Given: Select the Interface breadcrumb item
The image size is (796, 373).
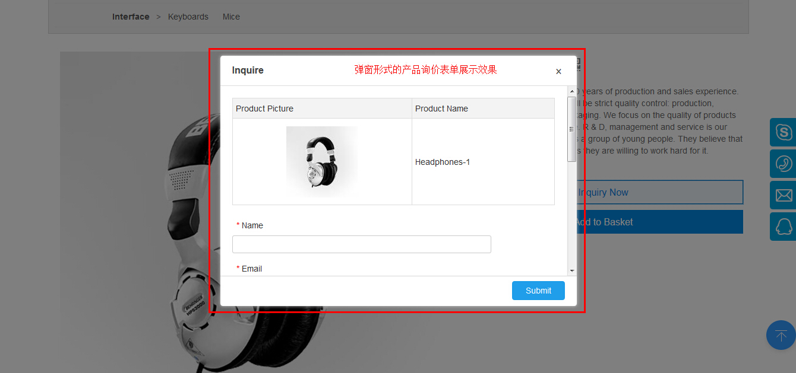Looking at the screenshot, I should coord(131,17).
